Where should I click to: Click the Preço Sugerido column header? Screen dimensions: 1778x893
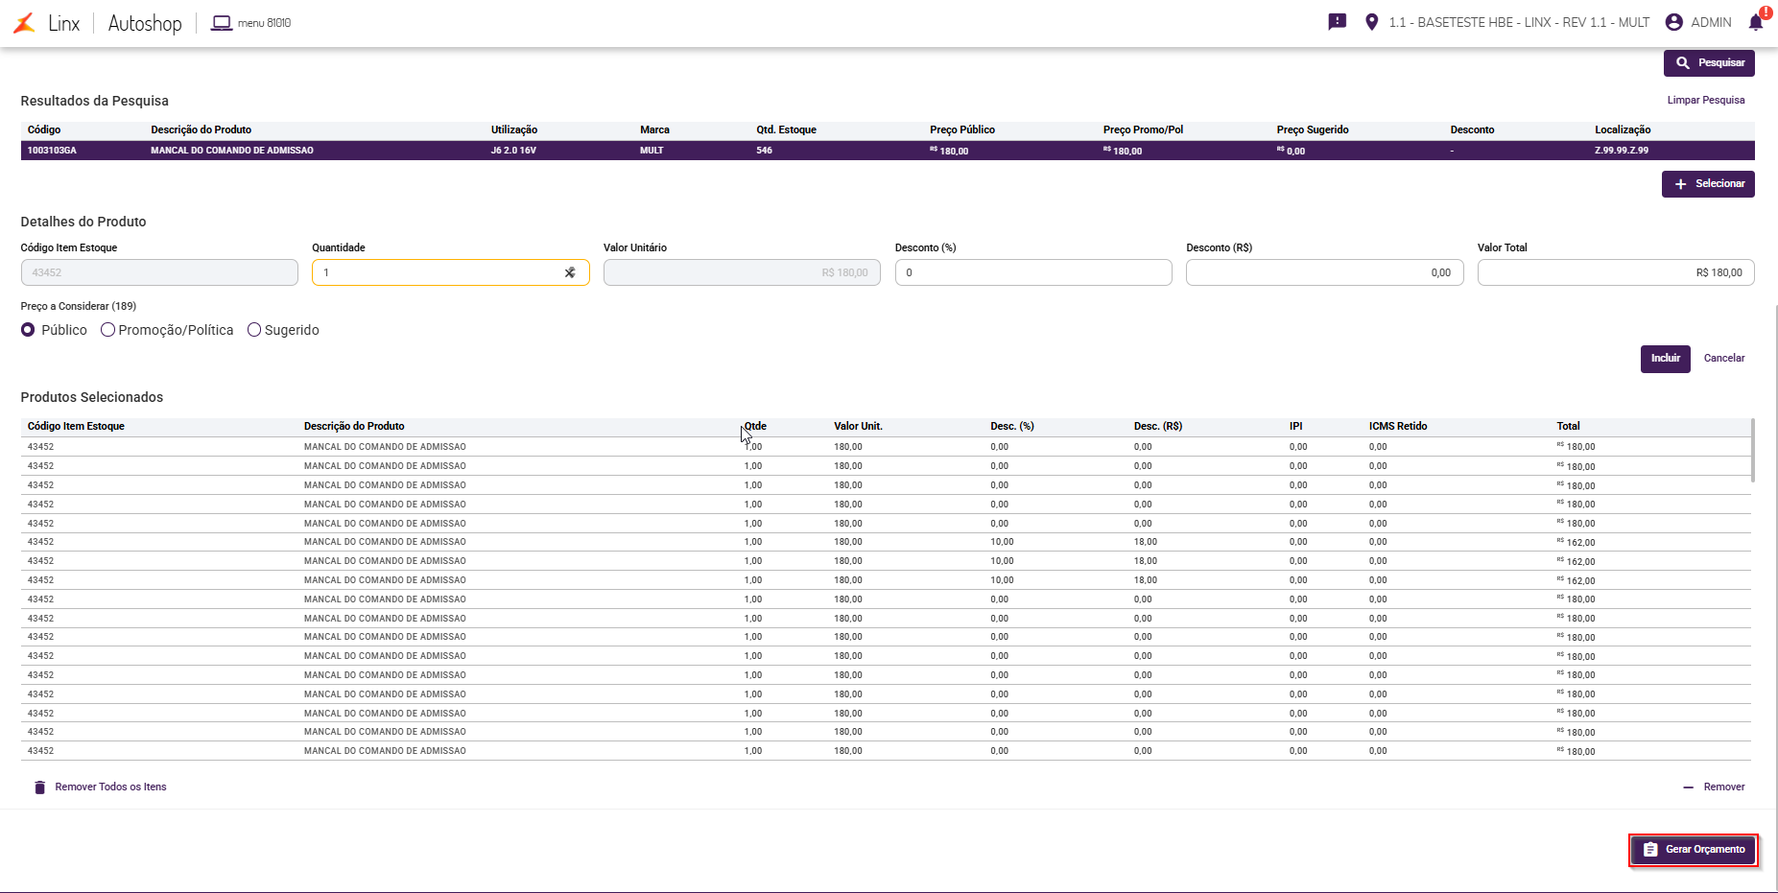[1313, 130]
